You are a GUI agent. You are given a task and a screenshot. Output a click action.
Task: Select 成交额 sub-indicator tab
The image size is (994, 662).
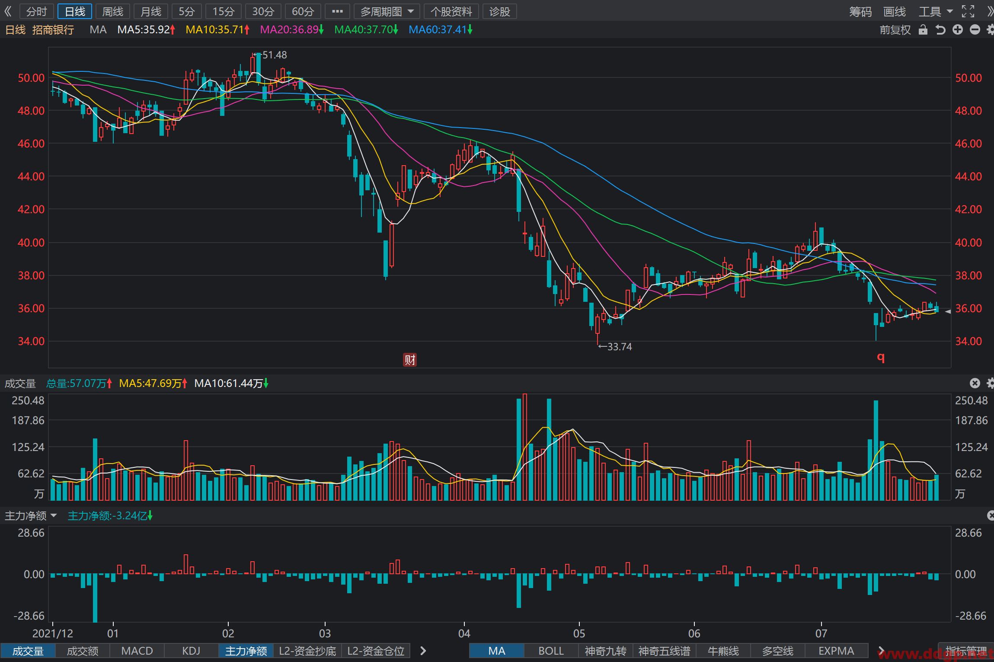pos(83,651)
